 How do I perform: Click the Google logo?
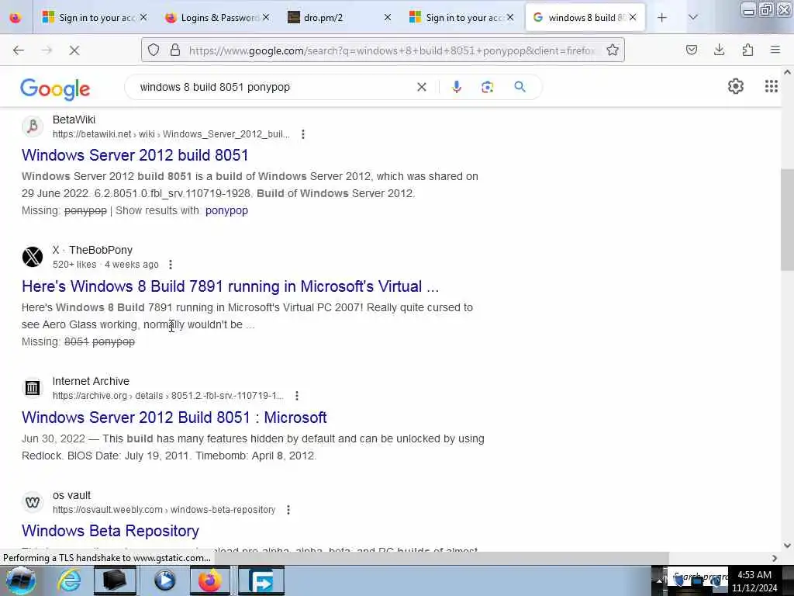55,88
